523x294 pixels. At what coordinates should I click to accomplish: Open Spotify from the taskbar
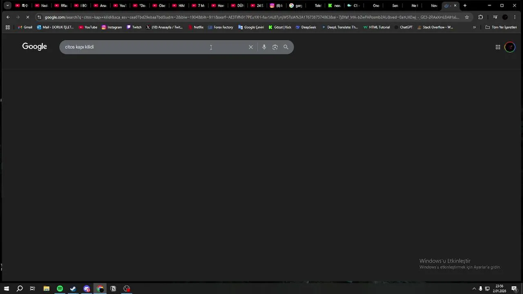[60, 289]
